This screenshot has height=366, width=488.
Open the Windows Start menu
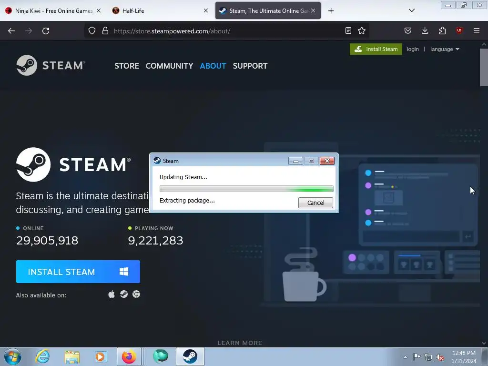coord(13,356)
